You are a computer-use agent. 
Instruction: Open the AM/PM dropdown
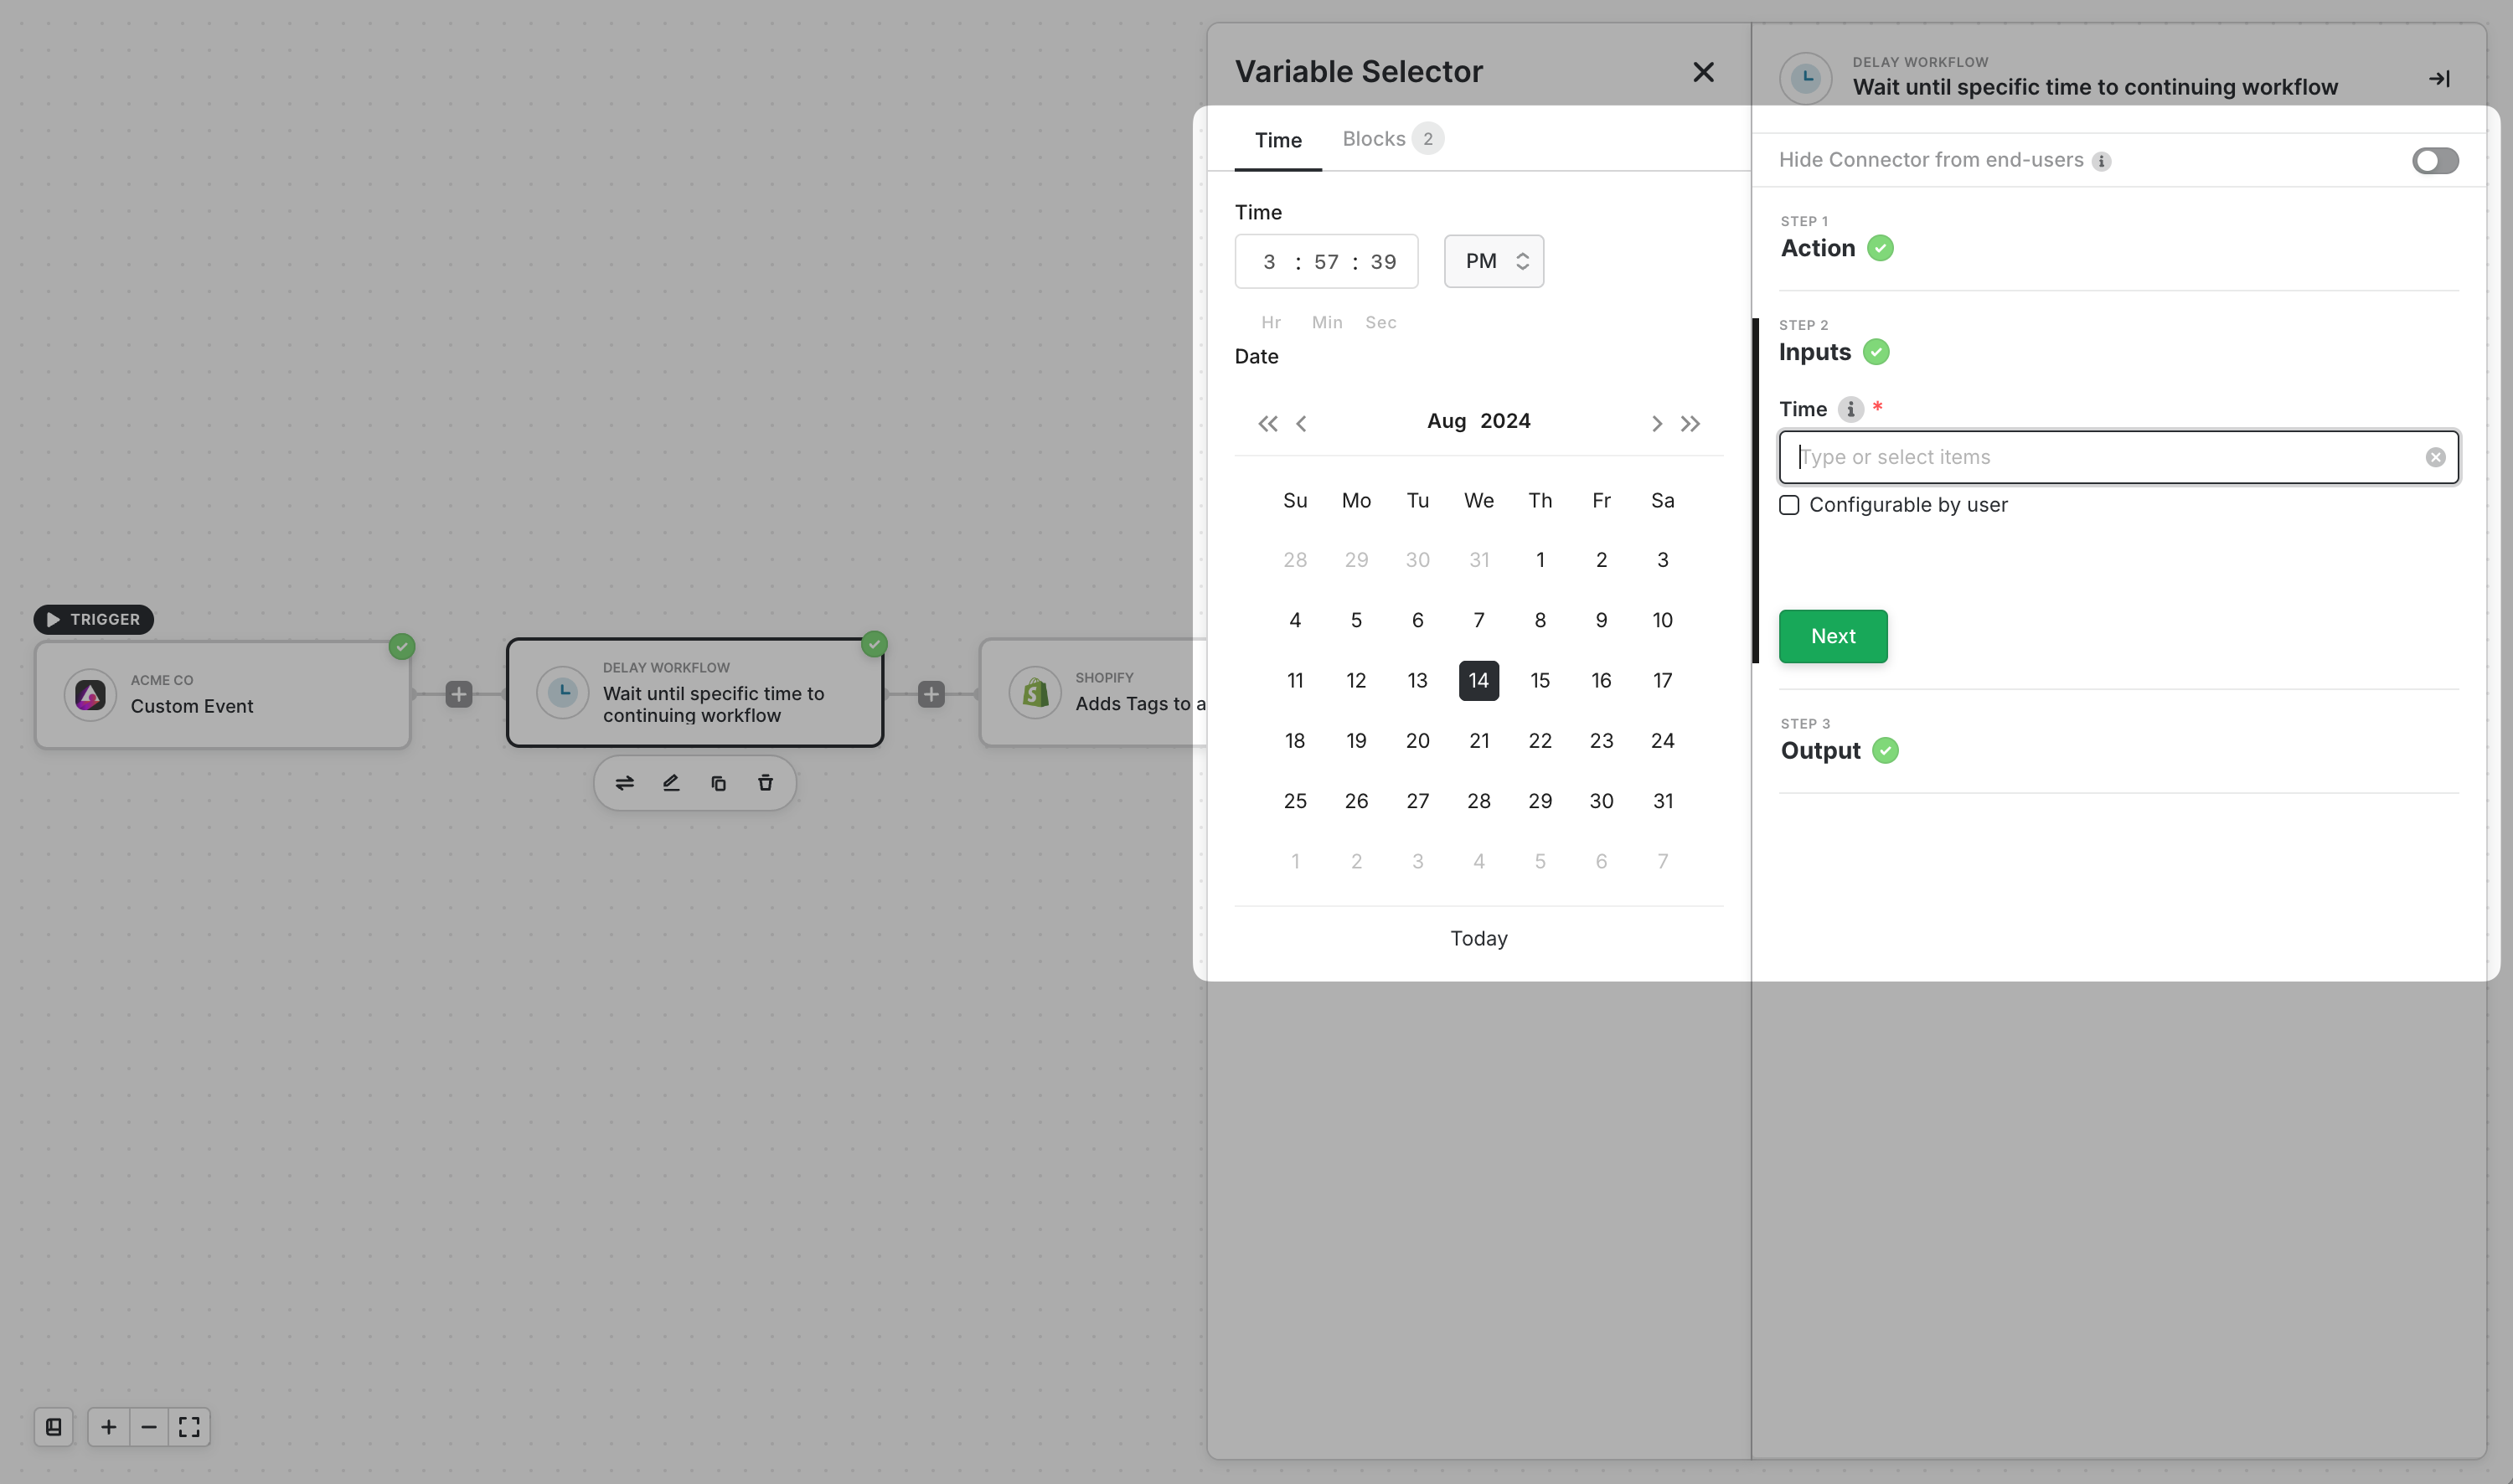coord(1493,261)
